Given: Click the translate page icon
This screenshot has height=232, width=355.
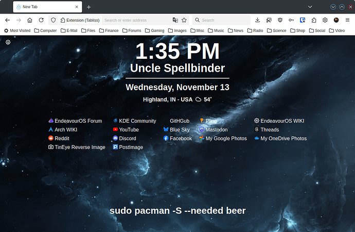Looking at the screenshot, I should pyautogui.click(x=175, y=20).
